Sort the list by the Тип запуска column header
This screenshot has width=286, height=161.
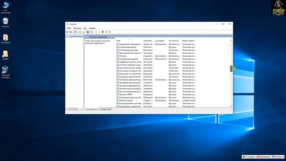(x=174, y=41)
